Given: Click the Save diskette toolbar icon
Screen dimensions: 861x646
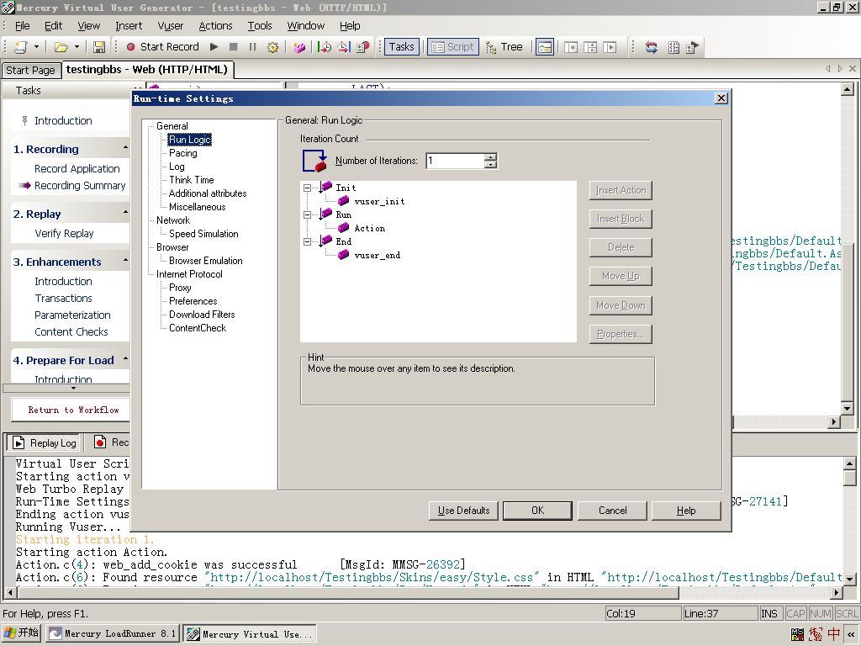Looking at the screenshot, I should 99,47.
